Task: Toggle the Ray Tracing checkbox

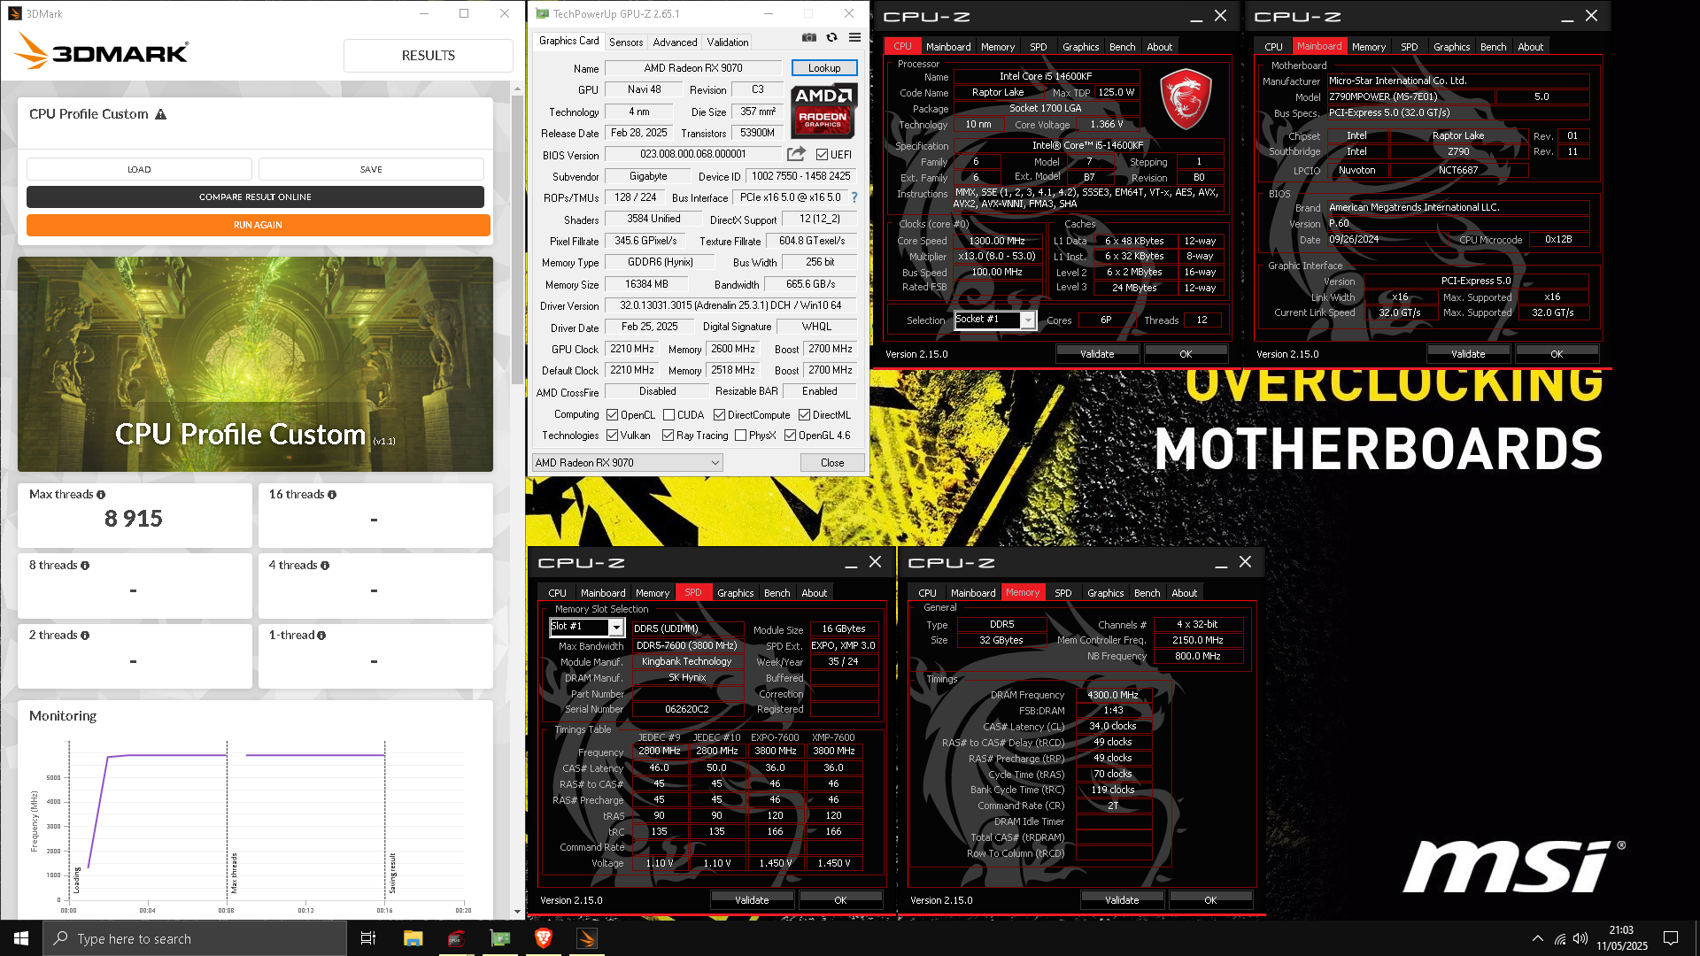Action: 668,436
